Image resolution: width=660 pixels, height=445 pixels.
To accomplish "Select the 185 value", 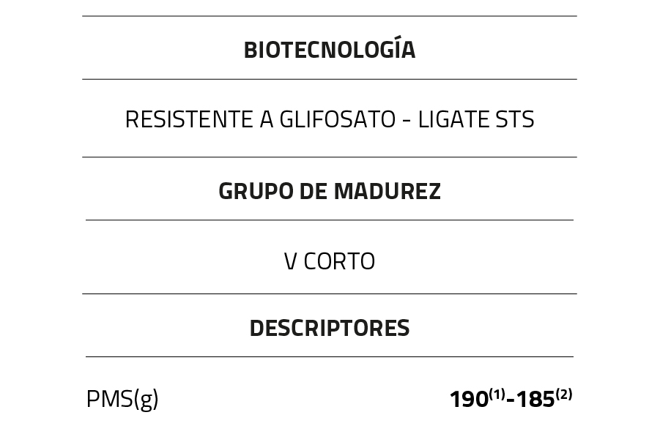I will pyautogui.click(x=535, y=400).
